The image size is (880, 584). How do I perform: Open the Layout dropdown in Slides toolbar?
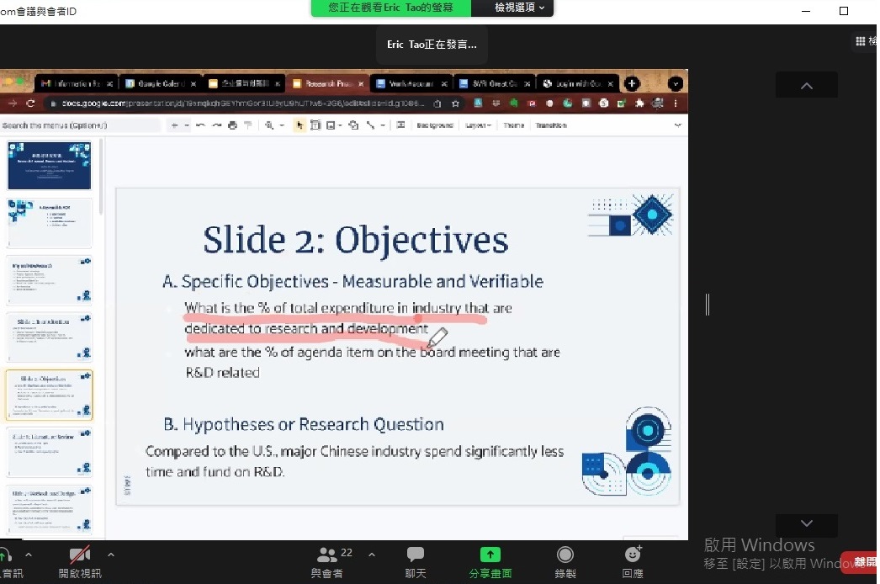pos(478,125)
